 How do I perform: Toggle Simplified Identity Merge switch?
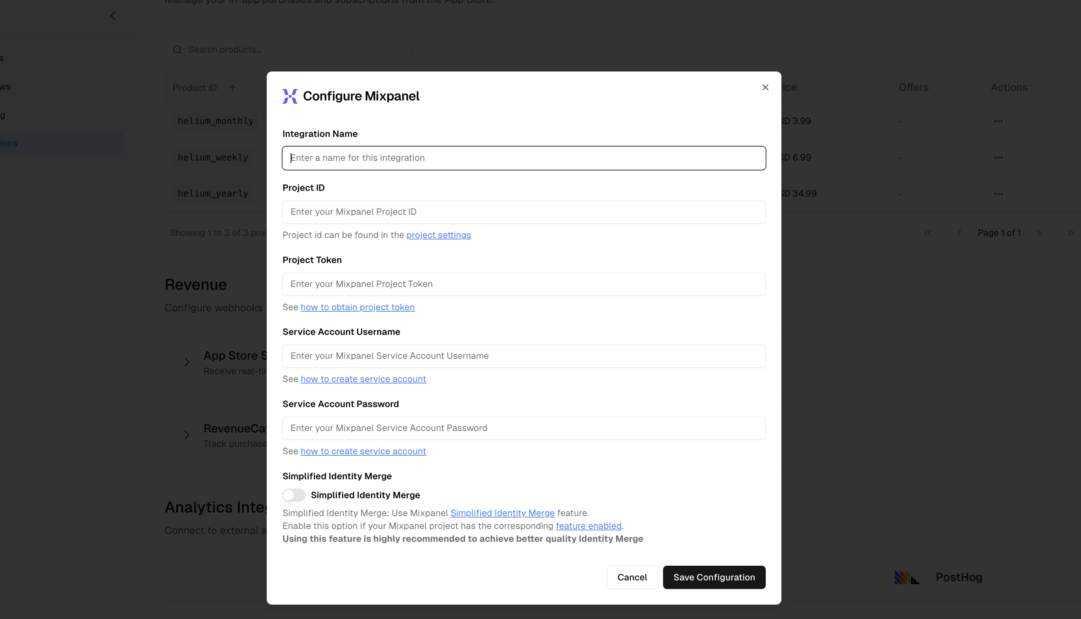(294, 495)
